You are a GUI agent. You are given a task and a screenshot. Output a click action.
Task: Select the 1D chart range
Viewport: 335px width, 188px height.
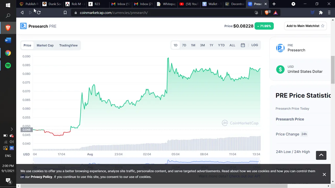175,45
